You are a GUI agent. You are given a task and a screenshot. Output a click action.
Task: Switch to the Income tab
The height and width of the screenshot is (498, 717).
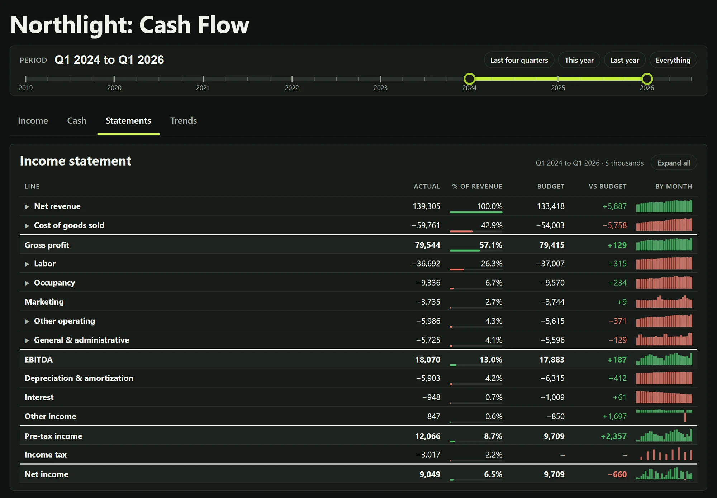click(33, 121)
